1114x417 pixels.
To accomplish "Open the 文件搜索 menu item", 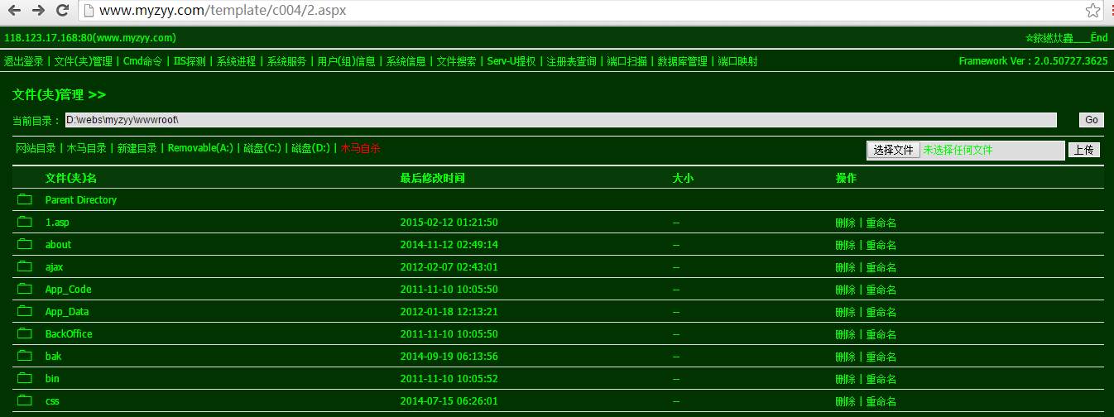I will [457, 61].
